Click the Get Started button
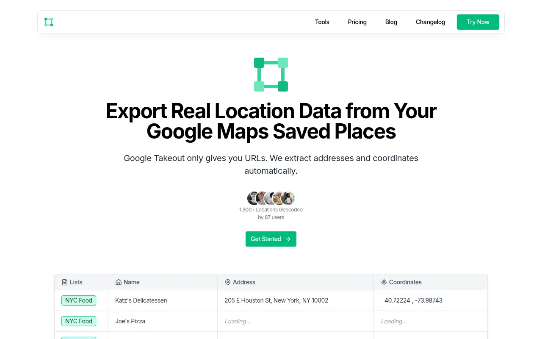Screen dimensions: 542x339 271,239
